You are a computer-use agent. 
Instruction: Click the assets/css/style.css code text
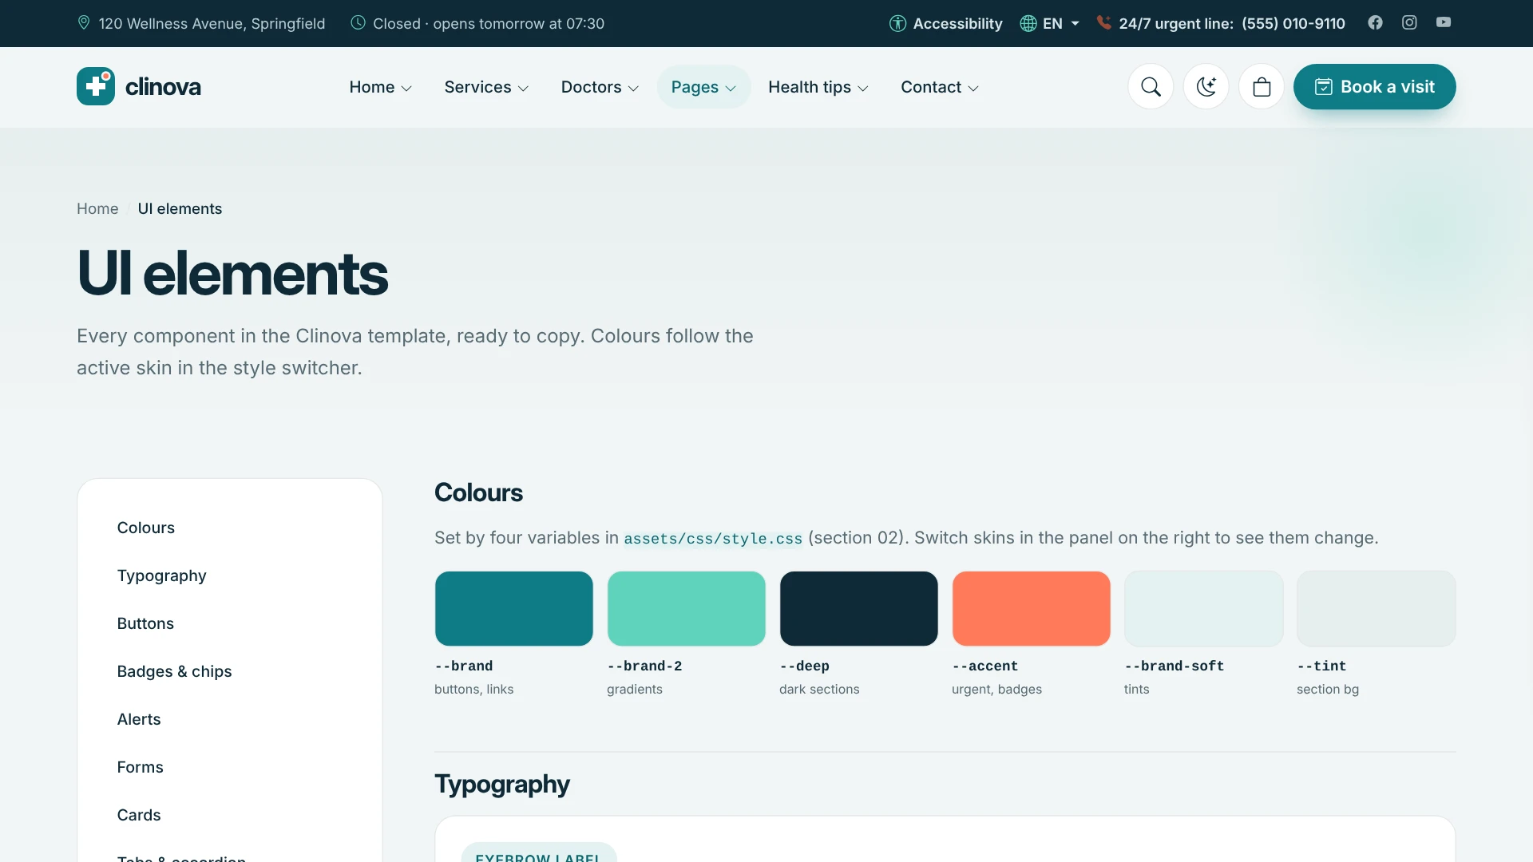click(713, 539)
